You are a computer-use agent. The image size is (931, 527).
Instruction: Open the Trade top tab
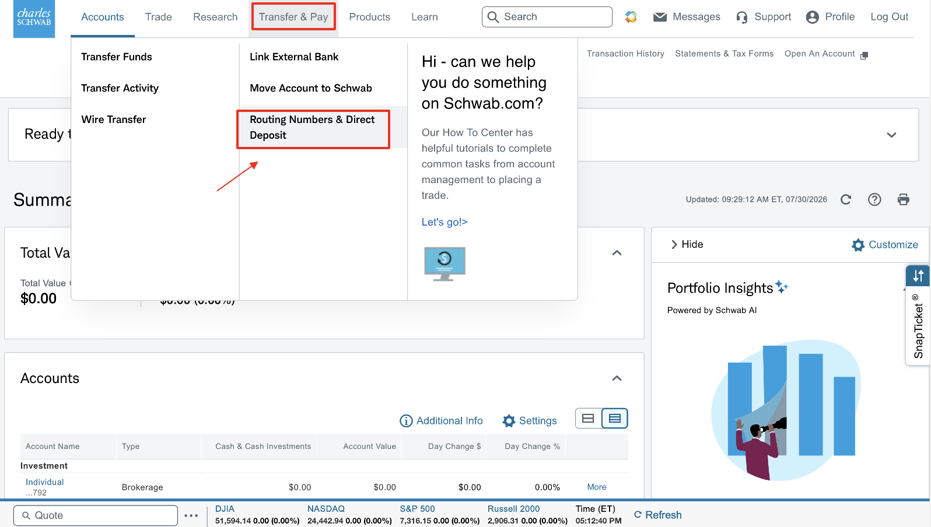tap(159, 17)
